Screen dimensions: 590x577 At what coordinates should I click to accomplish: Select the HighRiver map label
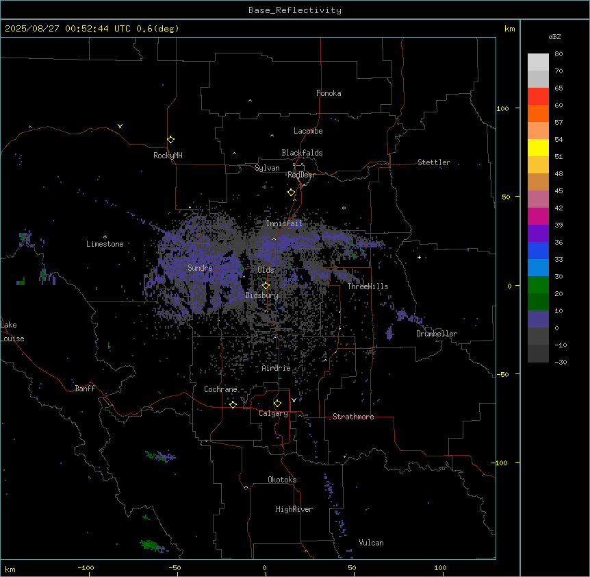[x=294, y=509]
